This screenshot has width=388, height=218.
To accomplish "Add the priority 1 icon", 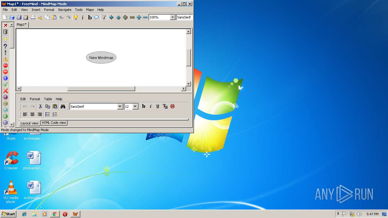I will [5, 97].
